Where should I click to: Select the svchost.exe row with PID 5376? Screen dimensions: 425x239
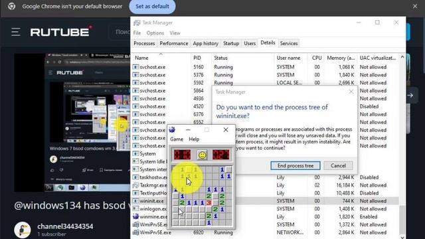(265, 75)
